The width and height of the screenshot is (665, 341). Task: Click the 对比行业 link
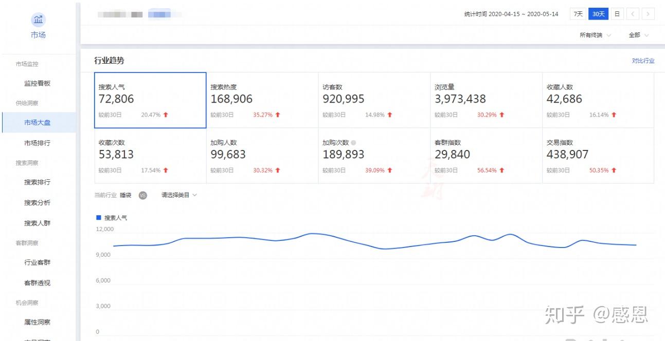coord(643,61)
